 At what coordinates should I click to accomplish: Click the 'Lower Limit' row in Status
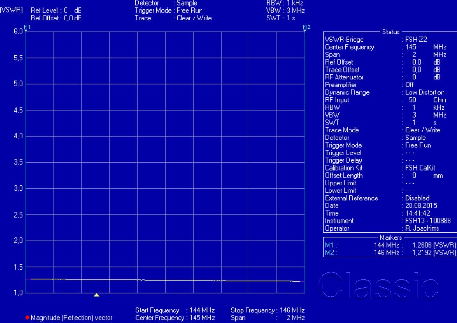tap(370, 191)
